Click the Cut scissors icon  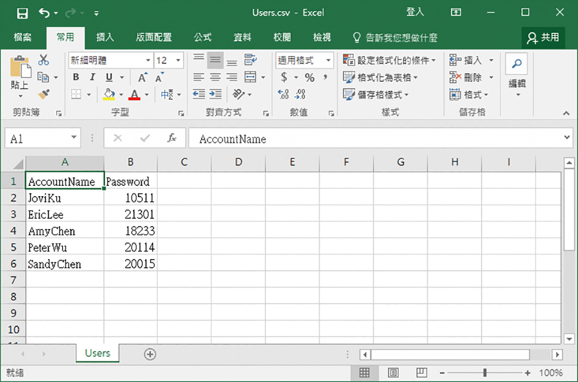(x=44, y=60)
